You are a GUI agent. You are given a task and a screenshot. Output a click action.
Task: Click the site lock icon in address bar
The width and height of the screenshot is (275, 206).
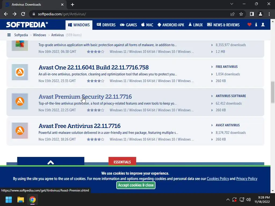pyautogui.click(x=34, y=14)
